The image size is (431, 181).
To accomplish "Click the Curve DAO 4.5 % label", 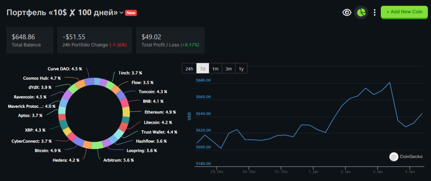I will [65, 69].
